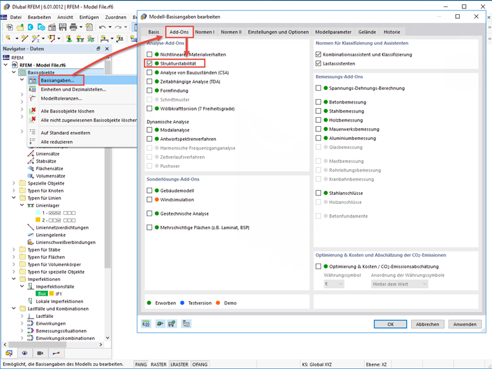Image resolution: width=492 pixels, height=369 pixels.
Task: Click the Abbrechen button
Action: pyautogui.click(x=427, y=324)
